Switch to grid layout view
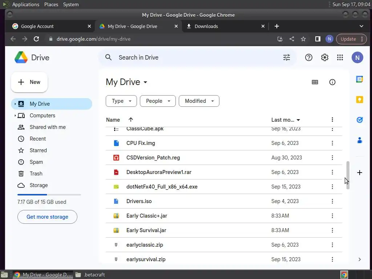The height and width of the screenshot is (279, 372). [x=315, y=82]
